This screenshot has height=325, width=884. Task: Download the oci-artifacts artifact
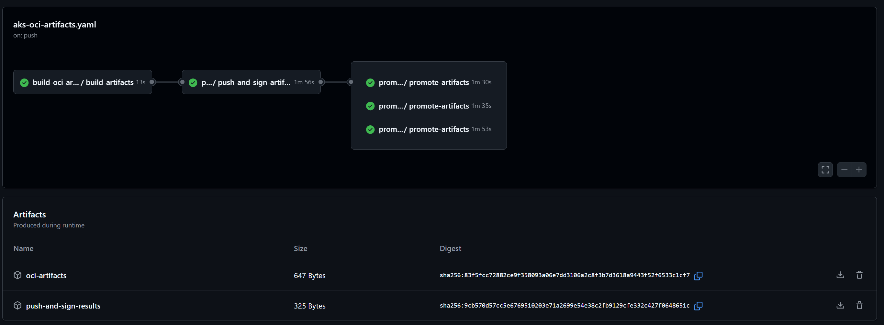(x=840, y=275)
